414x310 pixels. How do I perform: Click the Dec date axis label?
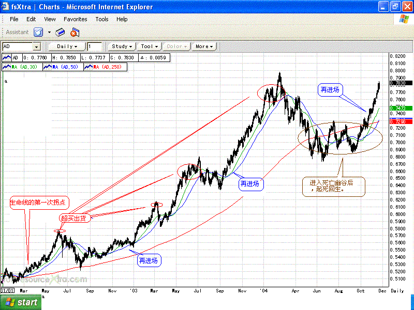[382, 291]
